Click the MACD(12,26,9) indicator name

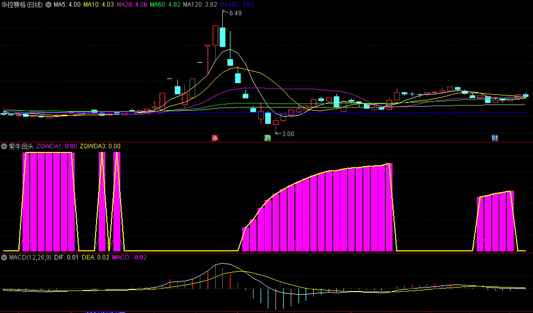(x=30, y=257)
